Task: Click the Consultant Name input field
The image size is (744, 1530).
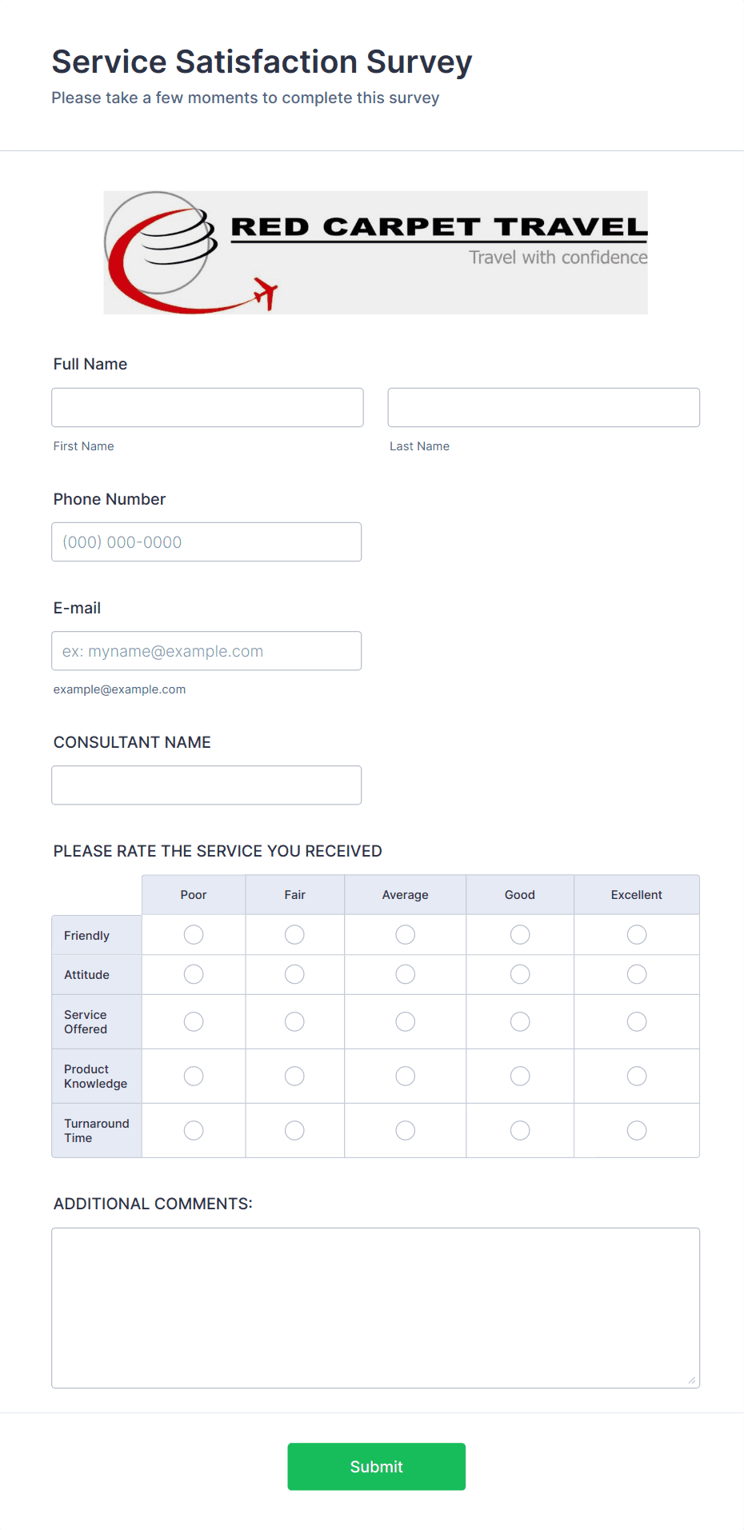Action: (206, 785)
